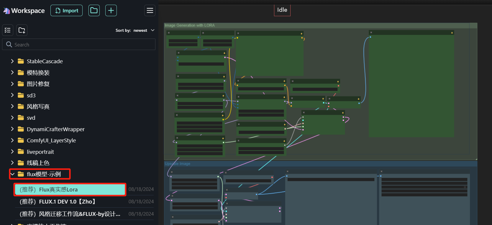Toggle the multi-select checklist icon

[x=8, y=30]
